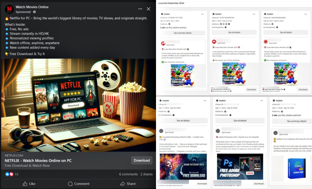Open the options menu on the Sep 28 – Oct 1 ad card
This screenshot has width=312, height=189.
click(202, 14)
